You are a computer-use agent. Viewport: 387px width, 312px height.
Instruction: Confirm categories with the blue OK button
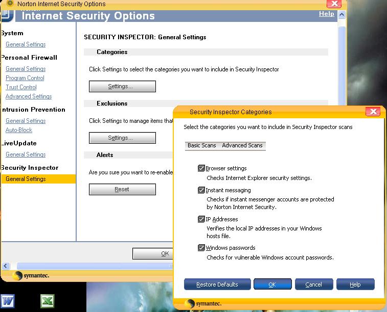pyautogui.click(x=272, y=284)
